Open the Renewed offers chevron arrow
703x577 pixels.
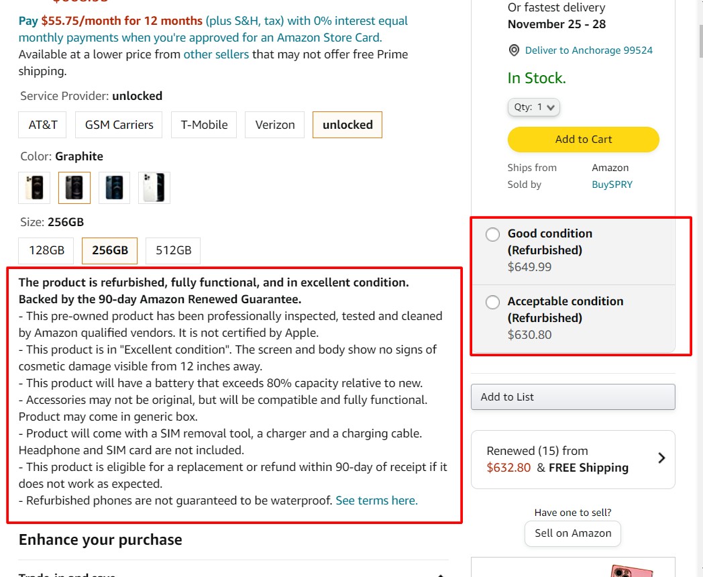click(x=661, y=458)
